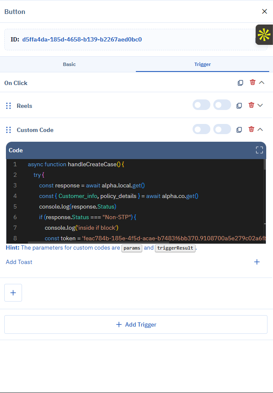This screenshot has width=273, height=393.
Task: Collapse the Custom Code action
Action: pyautogui.click(x=260, y=129)
